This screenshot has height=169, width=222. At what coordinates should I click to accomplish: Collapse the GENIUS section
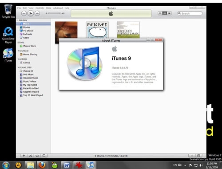tap(18, 59)
